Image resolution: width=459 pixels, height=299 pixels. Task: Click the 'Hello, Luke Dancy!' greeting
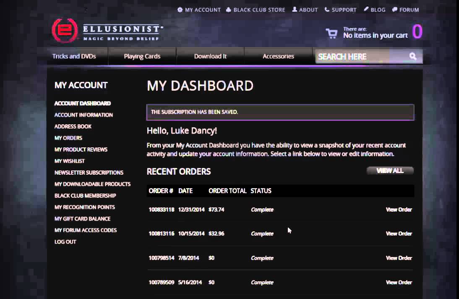tap(182, 131)
